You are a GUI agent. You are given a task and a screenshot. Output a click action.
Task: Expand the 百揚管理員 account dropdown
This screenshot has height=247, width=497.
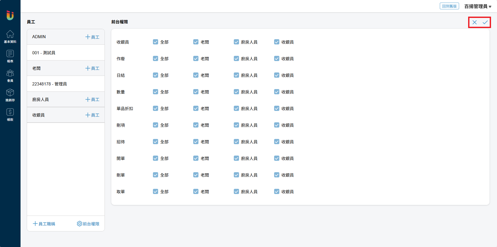pyautogui.click(x=477, y=6)
